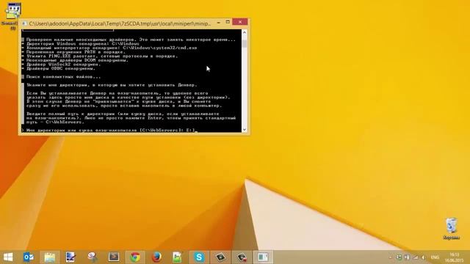Open File Explorer in the taskbar
The image size is (470, 264).
tap(50, 257)
